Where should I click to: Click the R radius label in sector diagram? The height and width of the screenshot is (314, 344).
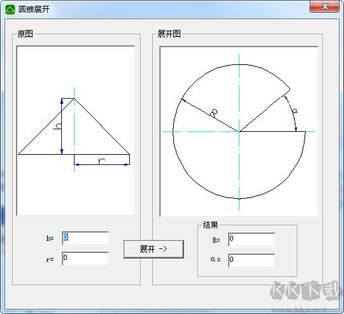pyautogui.click(x=213, y=113)
